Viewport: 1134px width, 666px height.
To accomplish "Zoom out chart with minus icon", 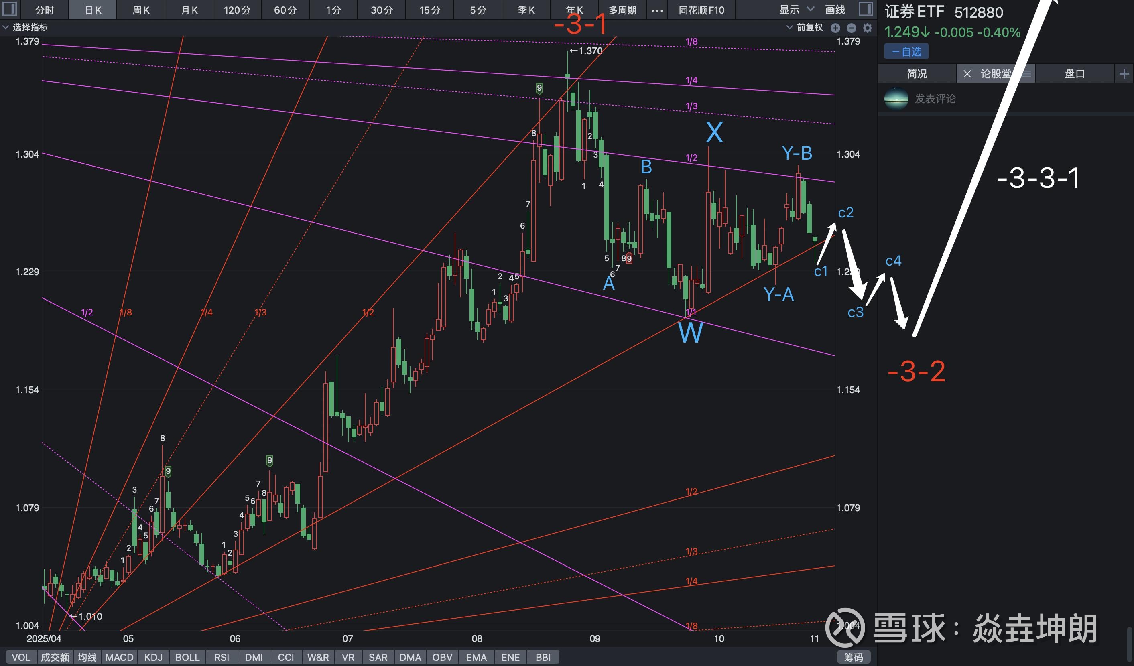I will click(x=851, y=28).
